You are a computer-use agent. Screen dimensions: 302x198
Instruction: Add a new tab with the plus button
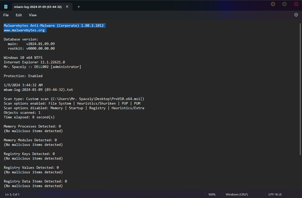click(79, 7)
